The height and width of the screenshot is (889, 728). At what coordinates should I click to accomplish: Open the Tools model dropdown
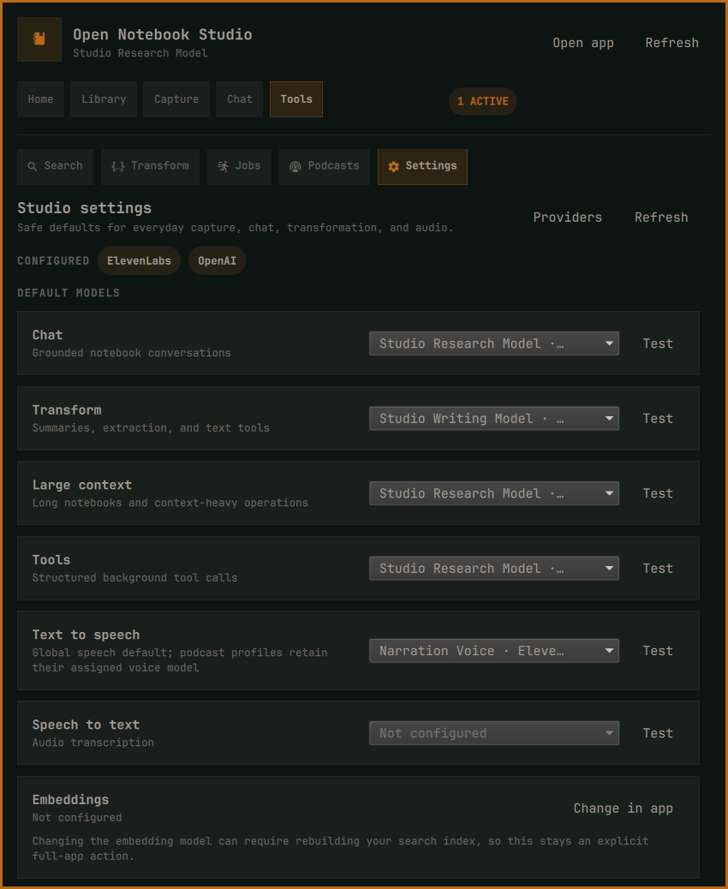[494, 568]
